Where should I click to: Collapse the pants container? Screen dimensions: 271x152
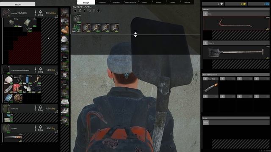[56, 131]
